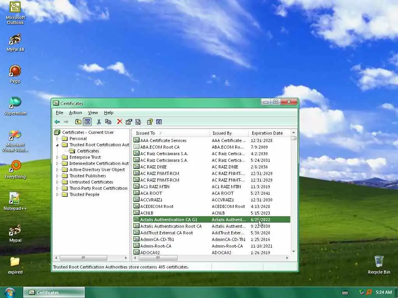
Task: Expand the Personal folder node
Action: (57, 139)
